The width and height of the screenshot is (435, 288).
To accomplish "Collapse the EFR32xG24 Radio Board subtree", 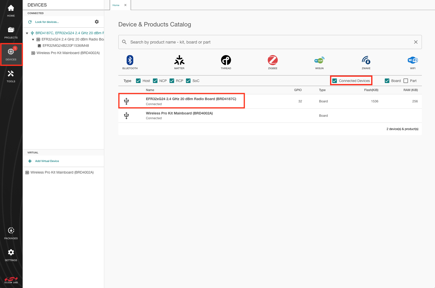I will click(33, 39).
